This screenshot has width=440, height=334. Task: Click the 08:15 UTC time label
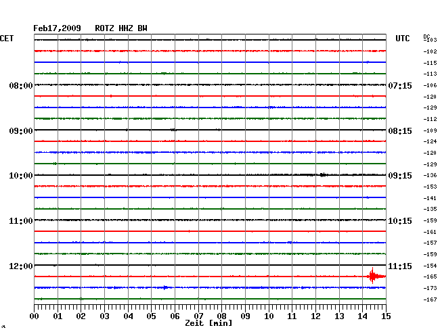tap(400, 131)
